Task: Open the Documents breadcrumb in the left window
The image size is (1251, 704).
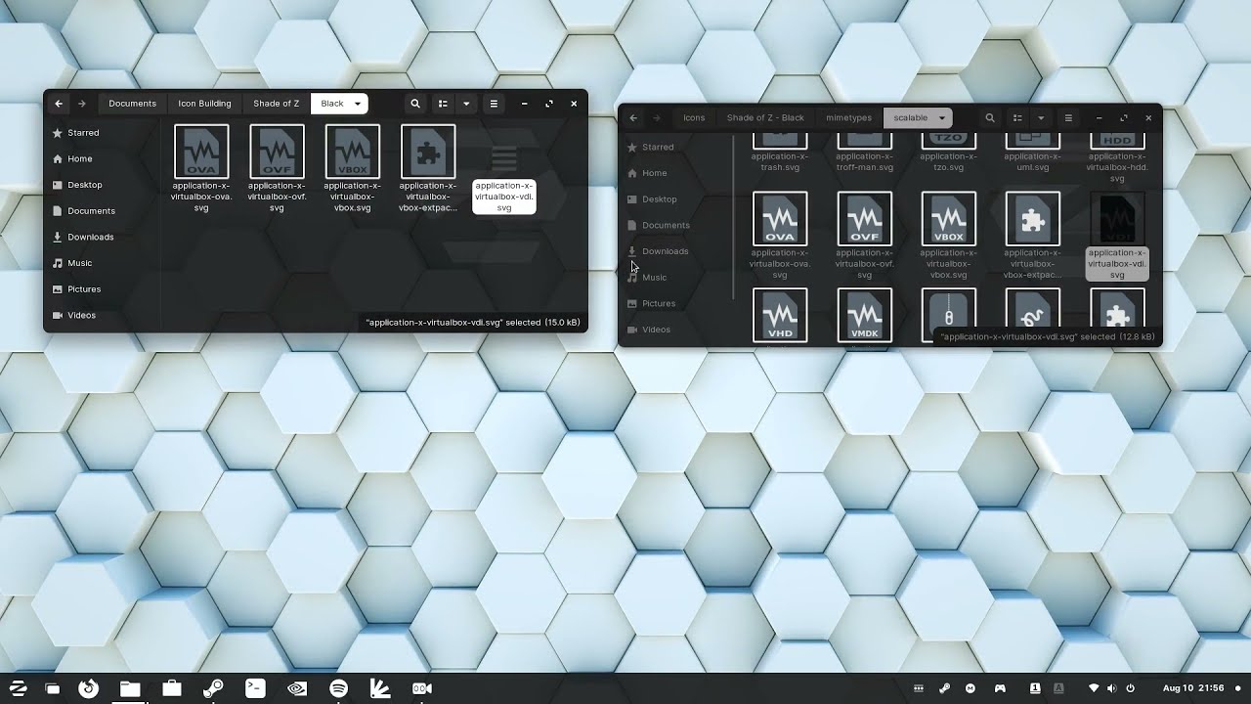Action: coord(132,104)
